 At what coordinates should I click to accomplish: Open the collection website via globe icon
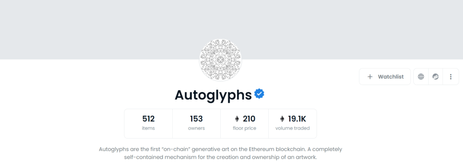(421, 77)
